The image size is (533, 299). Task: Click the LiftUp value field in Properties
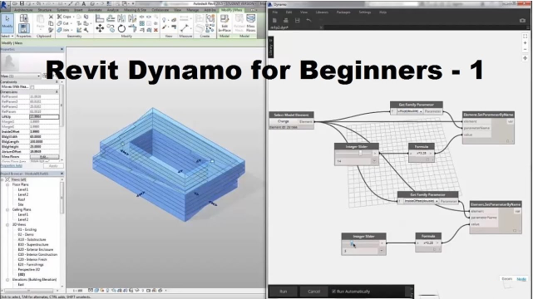click(44, 117)
